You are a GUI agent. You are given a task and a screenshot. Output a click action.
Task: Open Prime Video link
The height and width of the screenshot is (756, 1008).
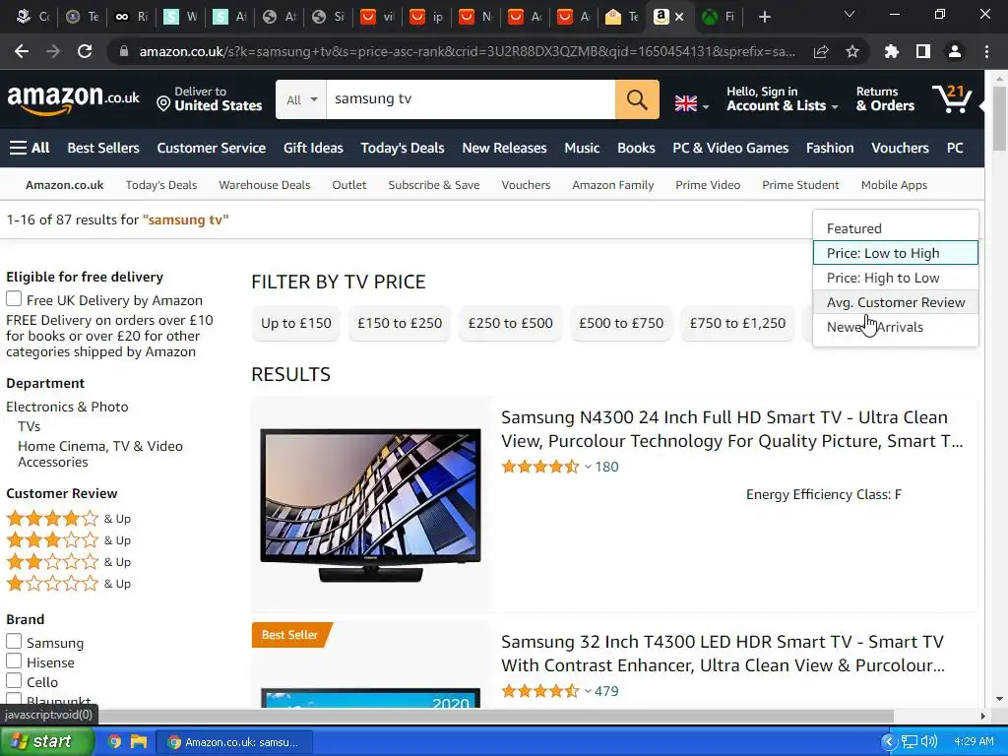[708, 185]
